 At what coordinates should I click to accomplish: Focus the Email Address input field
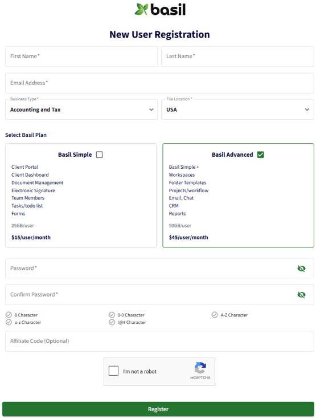(x=159, y=83)
